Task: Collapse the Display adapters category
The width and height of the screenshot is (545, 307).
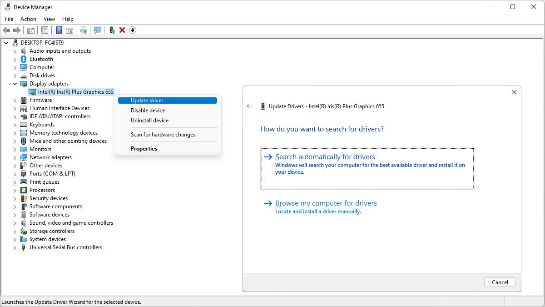Action: pyautogui.click(x=15, y=84)
